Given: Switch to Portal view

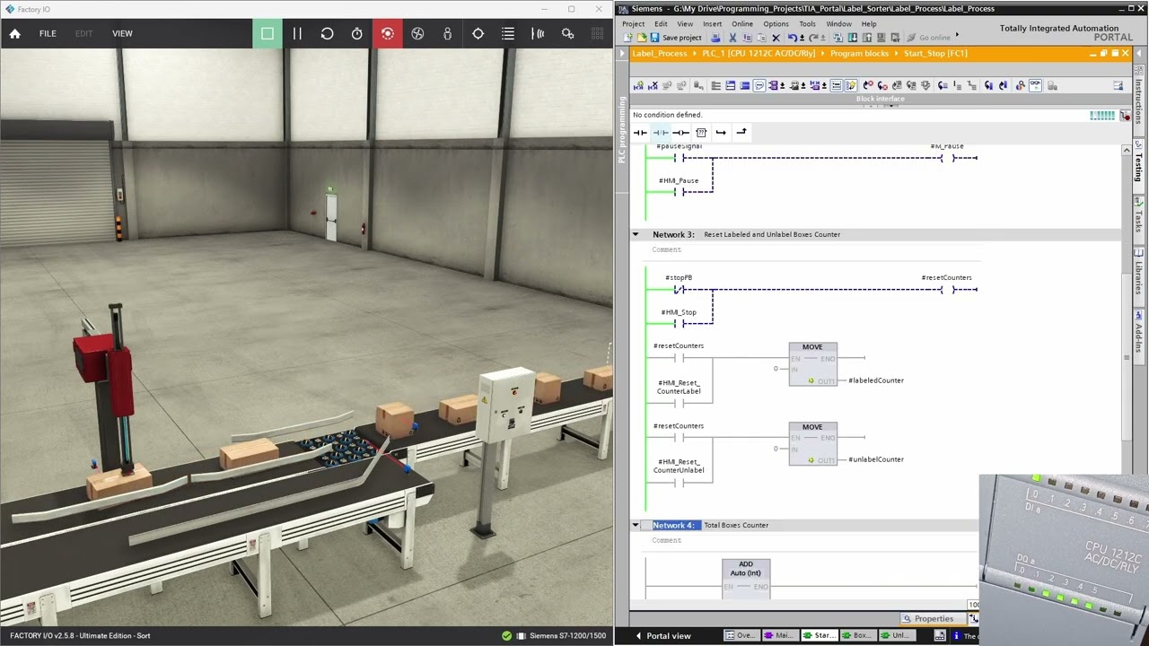Looking at the screenshot, I should [x=662, y=635].
